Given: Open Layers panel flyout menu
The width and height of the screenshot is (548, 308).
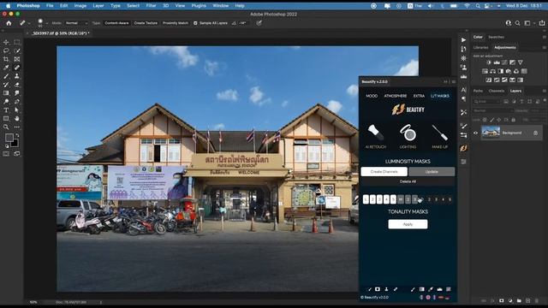Looking at the screenshot, I should click(545, 91).
